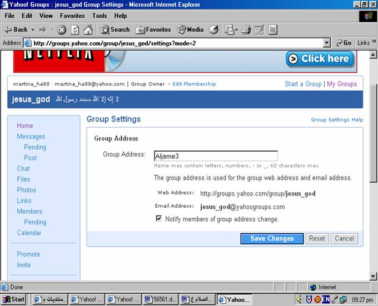
Task: Click the Save Changes button
Action: click(272, 239)
